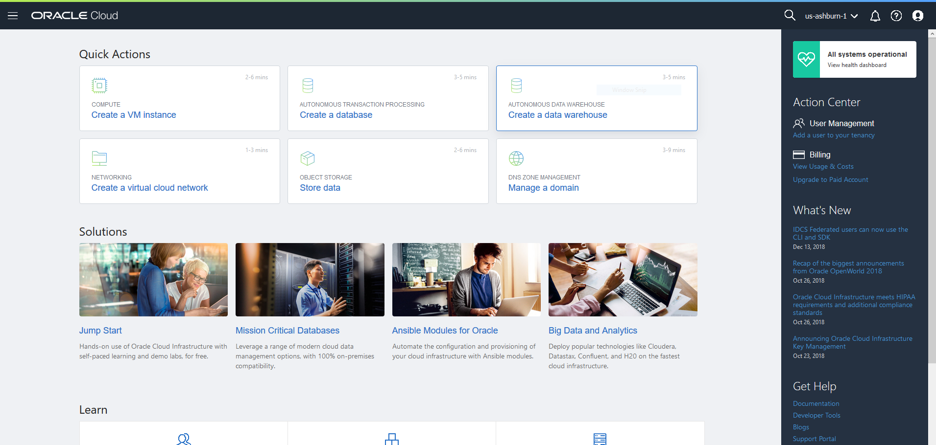Expand the us-ashburn-1 region selector

pos(831,16)
